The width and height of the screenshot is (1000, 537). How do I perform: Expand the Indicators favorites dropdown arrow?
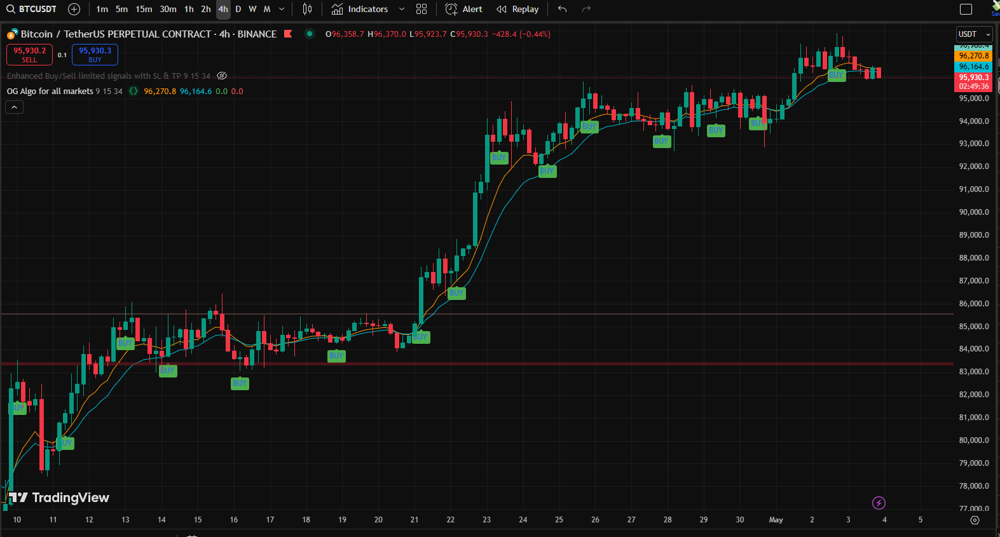(x=402, y=9)
